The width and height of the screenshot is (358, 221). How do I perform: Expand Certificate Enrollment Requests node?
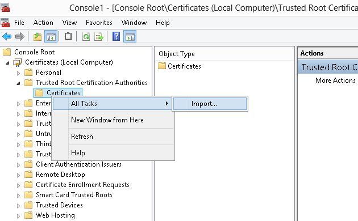[x=19, y=185]
